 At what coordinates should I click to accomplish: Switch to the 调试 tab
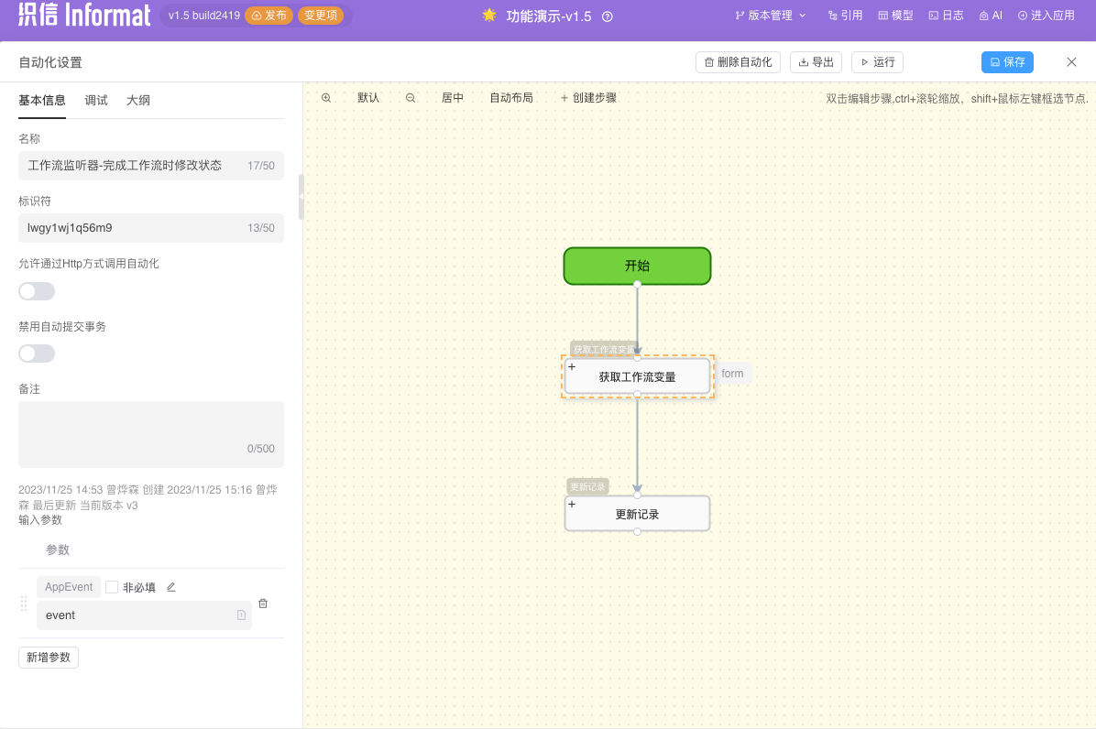pyautogui.click(x=95, y=102)
